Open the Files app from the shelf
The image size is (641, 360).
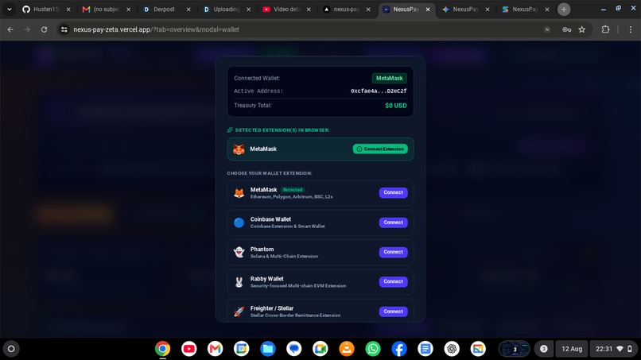[268, 349]
